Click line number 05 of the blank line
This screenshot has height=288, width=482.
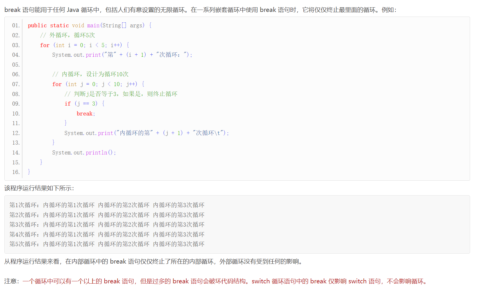click(16, 65)
